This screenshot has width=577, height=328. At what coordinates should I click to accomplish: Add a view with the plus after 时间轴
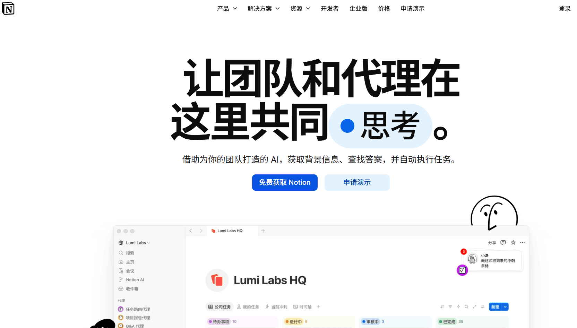tap(318, 307)
